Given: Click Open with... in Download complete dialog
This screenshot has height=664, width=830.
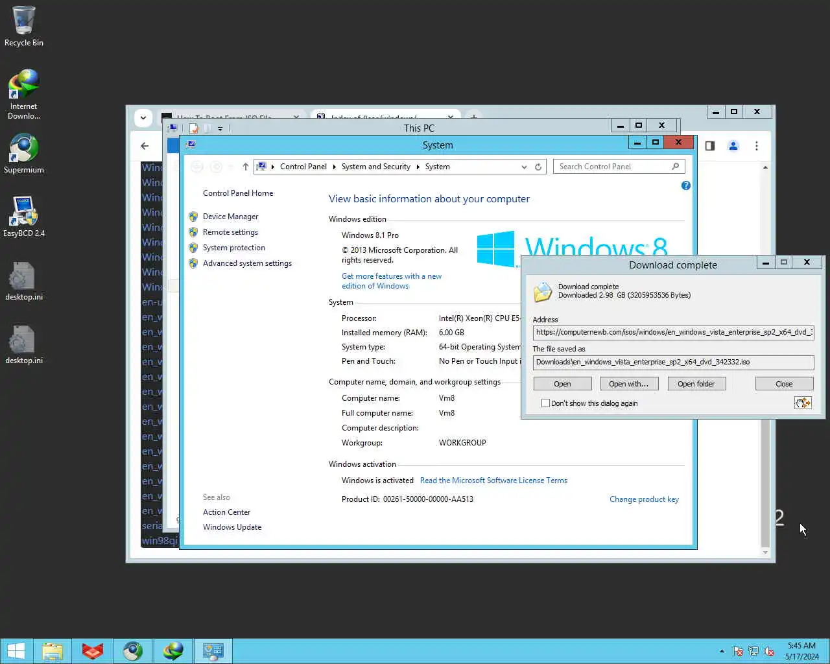Looking at the screenshot, I should [628, 384].
